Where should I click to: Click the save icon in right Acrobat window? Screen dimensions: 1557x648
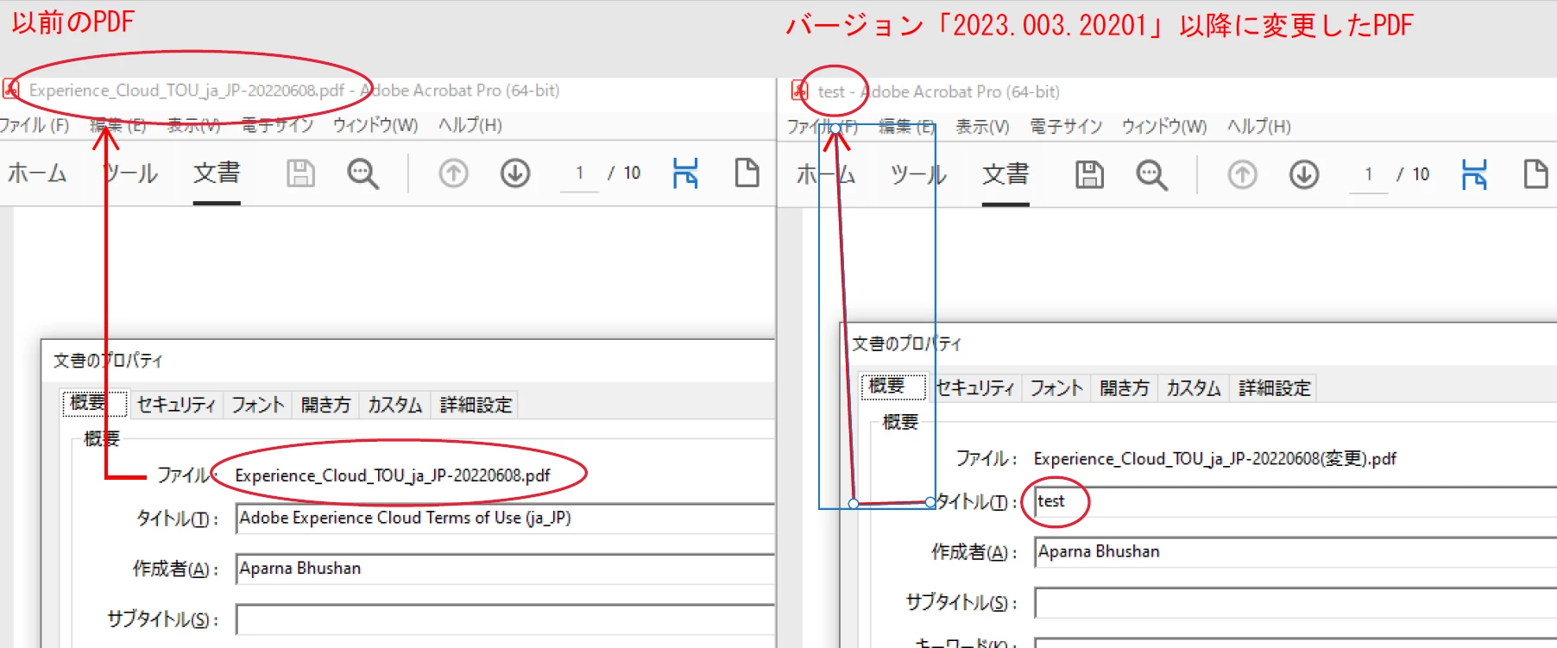(x=1089, y=175)
